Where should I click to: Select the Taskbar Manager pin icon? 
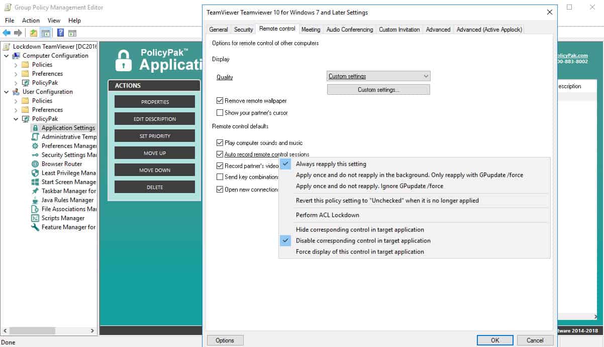pos(35,191)
